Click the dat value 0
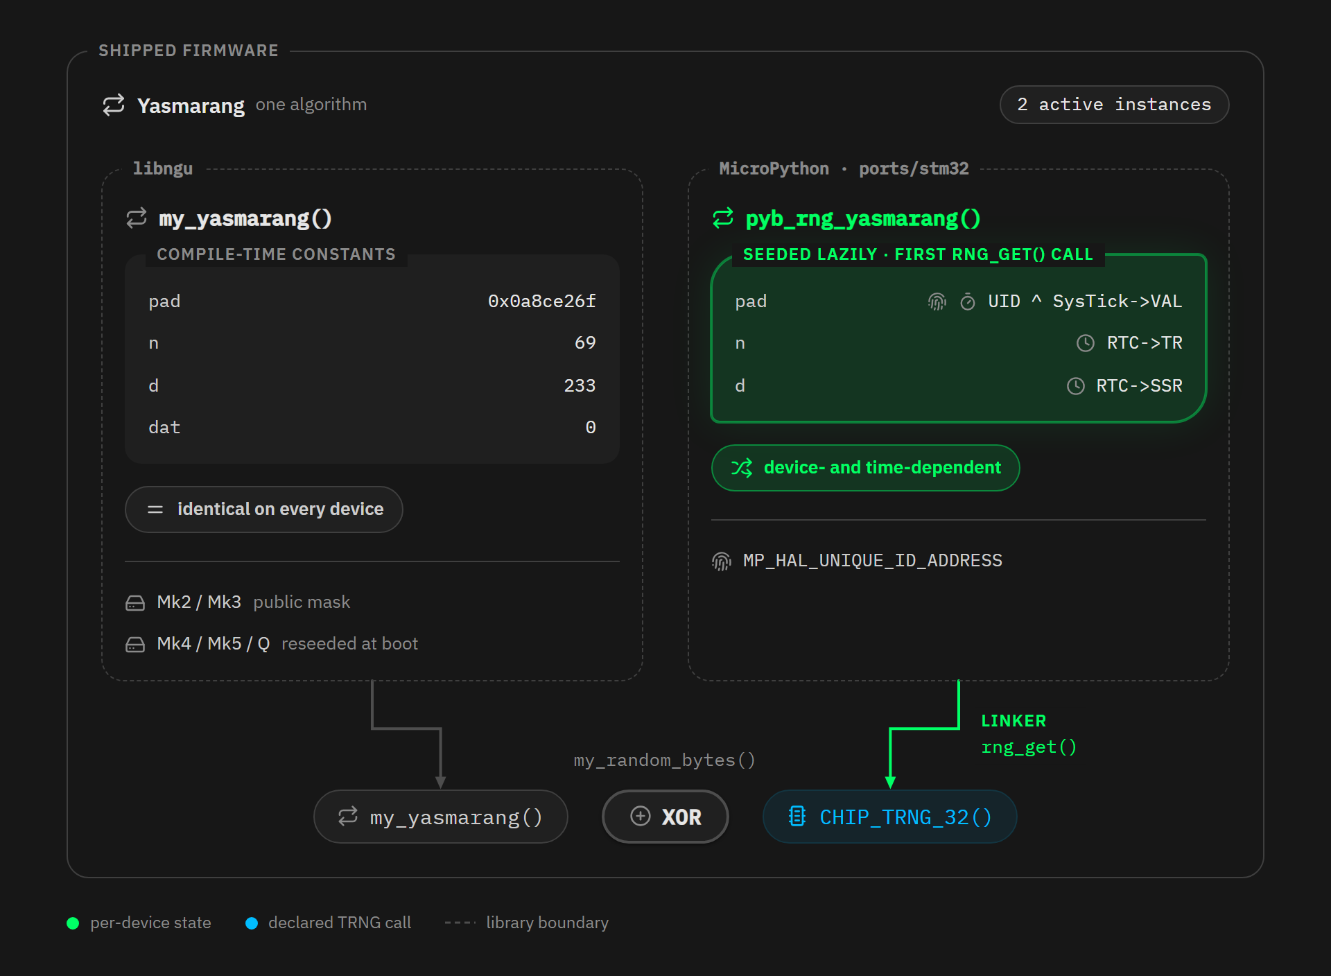The image size is (1331, 976). click(x=591, y=428)
